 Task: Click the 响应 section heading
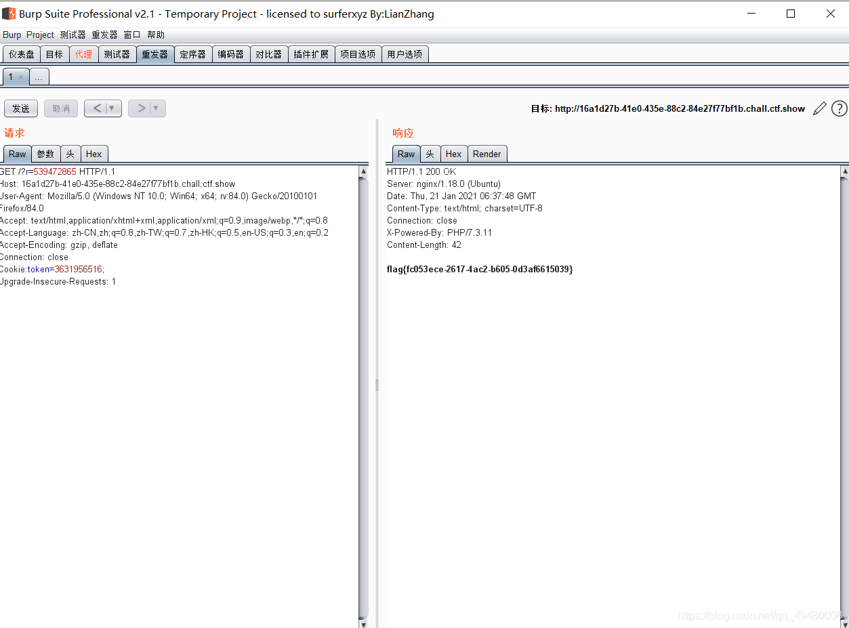tap(403, 133)
